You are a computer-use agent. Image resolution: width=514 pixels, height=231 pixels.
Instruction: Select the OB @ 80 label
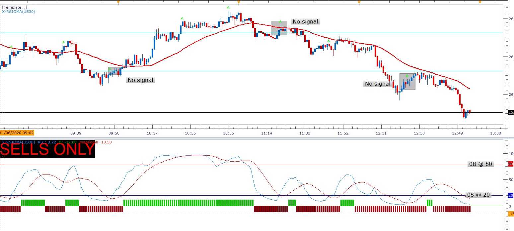tap(480, 164)
